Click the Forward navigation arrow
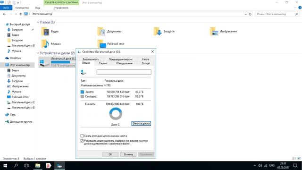This screenshot has height=170, width=302. click(x=11, y=14)
